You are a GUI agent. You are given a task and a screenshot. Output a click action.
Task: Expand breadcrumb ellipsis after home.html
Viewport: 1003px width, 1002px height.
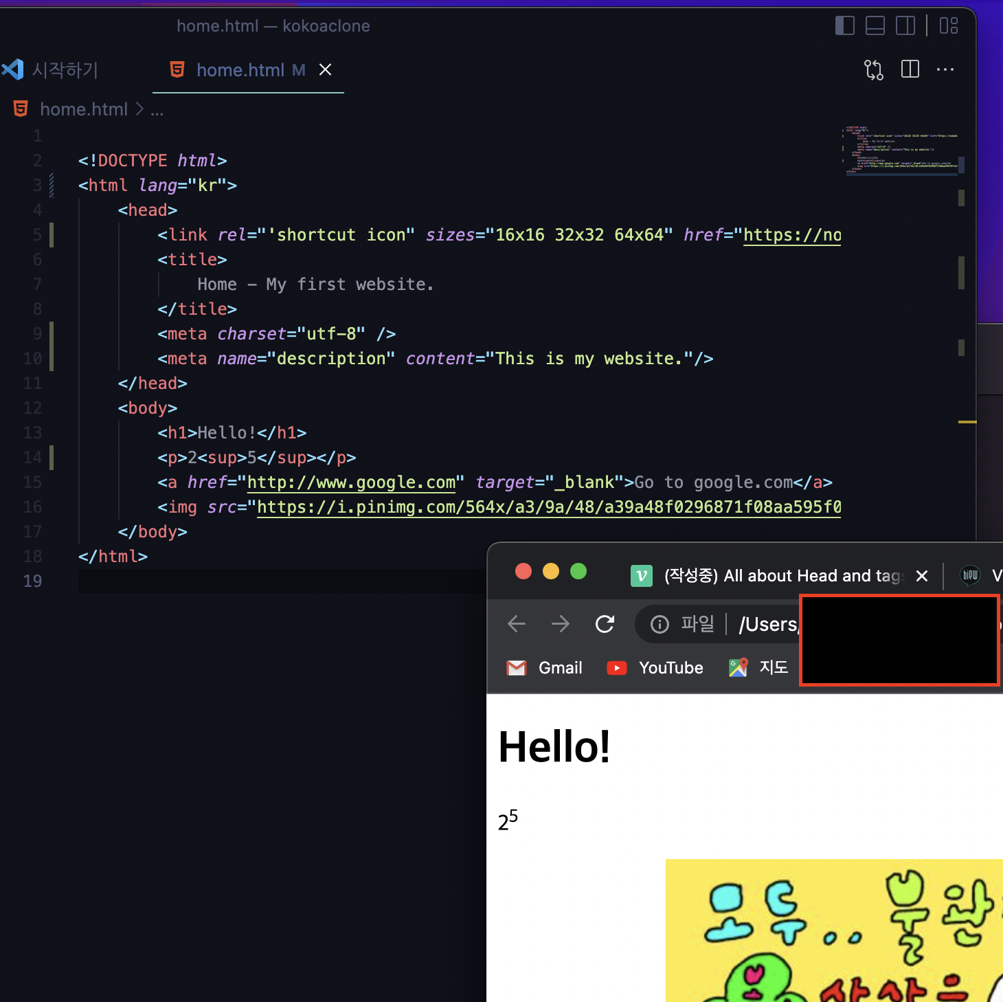click(x=157, y=110)
